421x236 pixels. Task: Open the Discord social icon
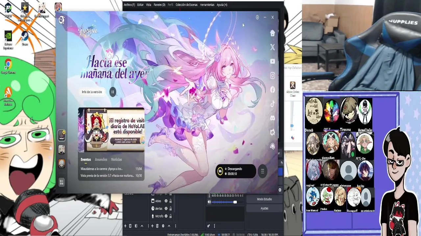(272, 118)
